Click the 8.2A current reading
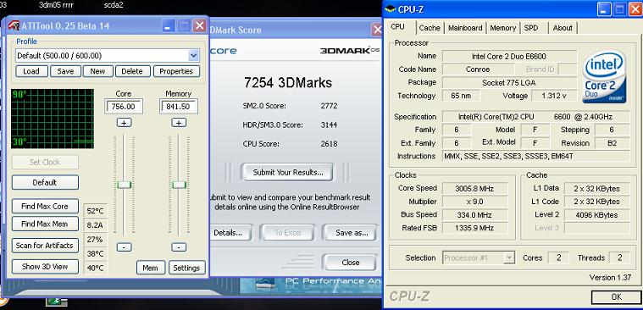The height and width of the screenshot is (310, 643). point(95,225)
